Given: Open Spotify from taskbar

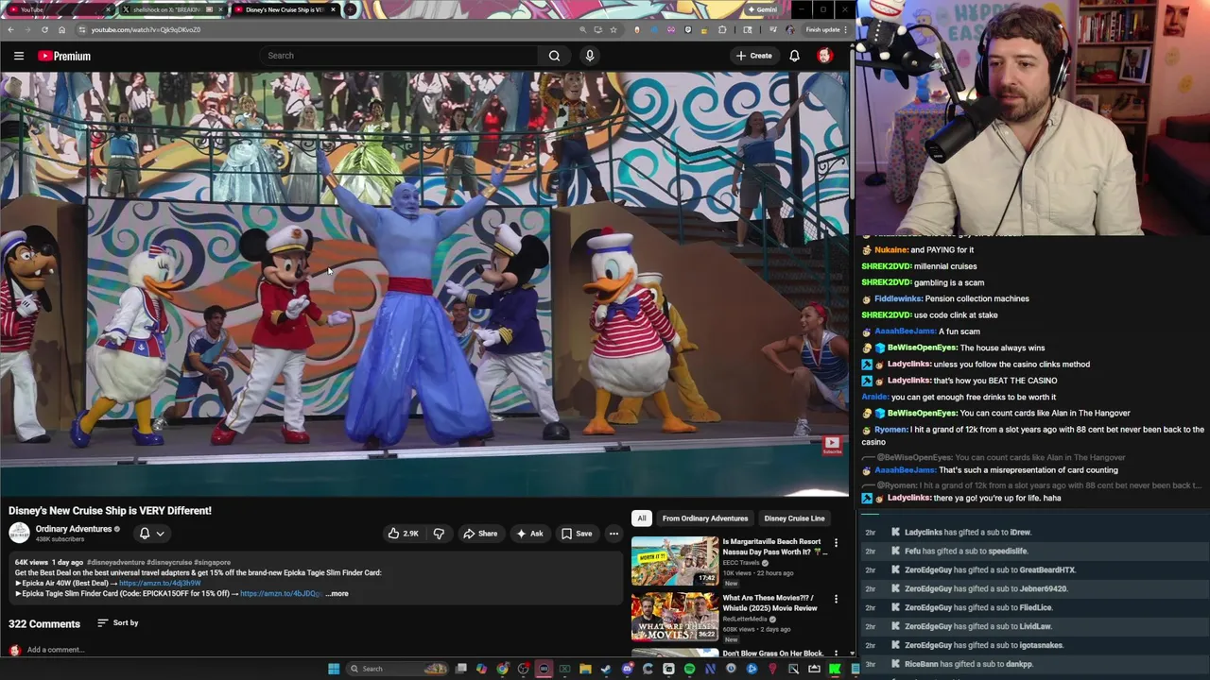Looking at the screenshot, I should [x=689, y=669].
